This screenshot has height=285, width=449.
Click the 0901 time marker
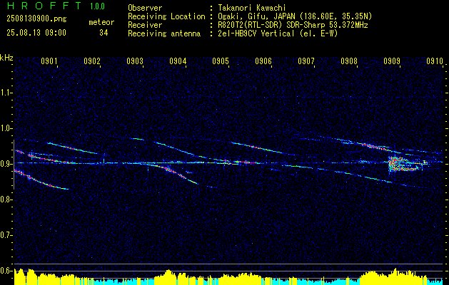pos(49,61)
